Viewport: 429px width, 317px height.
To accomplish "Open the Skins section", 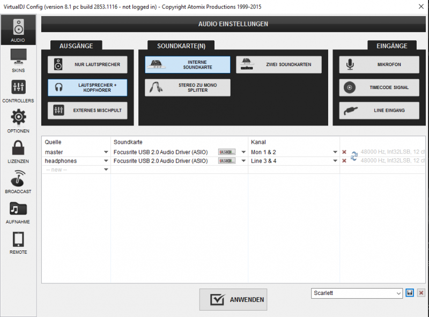I will pos(18,61).
